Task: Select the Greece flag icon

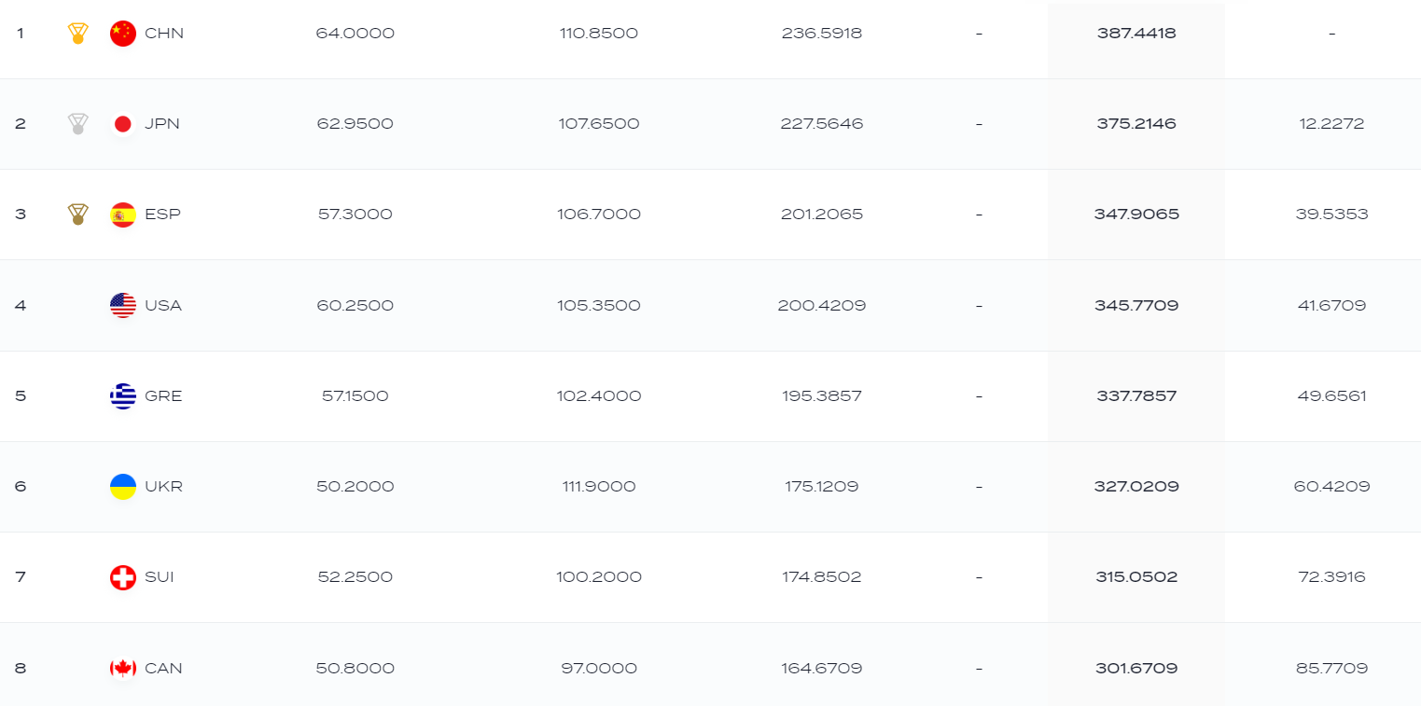Action: point(123,395)
